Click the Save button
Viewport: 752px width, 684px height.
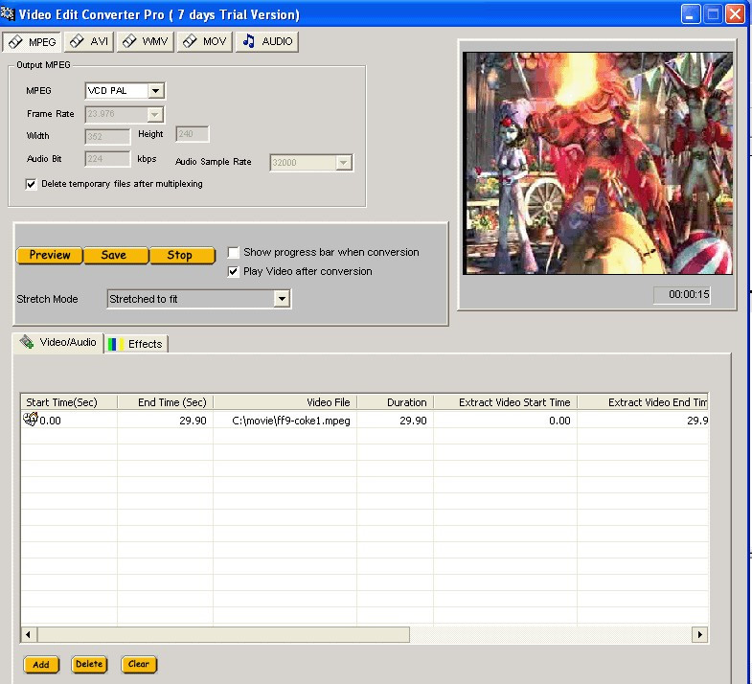pyautogui.click(x=116, y=255)
